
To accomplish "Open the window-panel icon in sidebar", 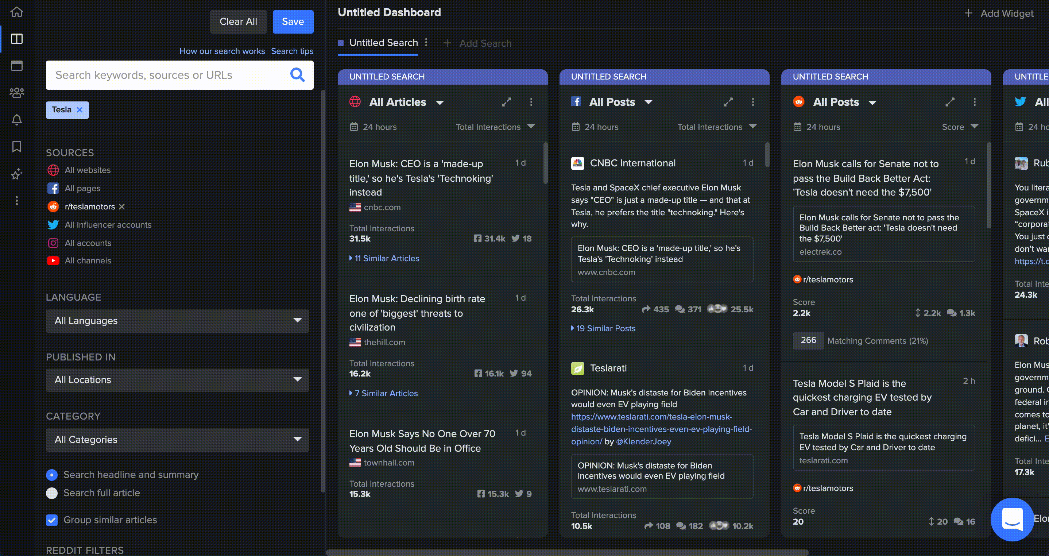I will point(17,66).
